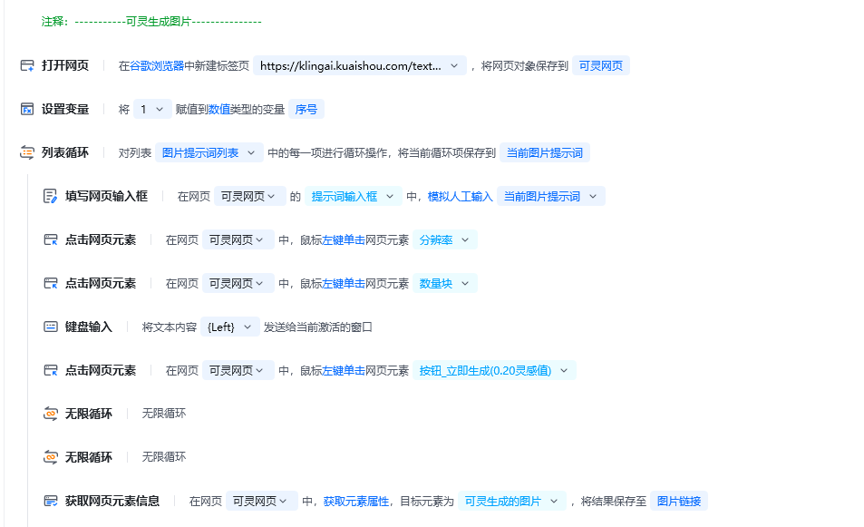Click the first 无限循环 step icon
Screen dimensions: 864x527
tap(50, 413)
